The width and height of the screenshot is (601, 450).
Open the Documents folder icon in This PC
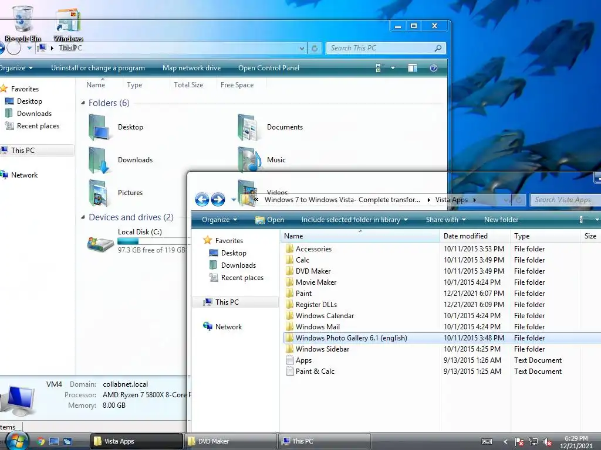[248, 127]
